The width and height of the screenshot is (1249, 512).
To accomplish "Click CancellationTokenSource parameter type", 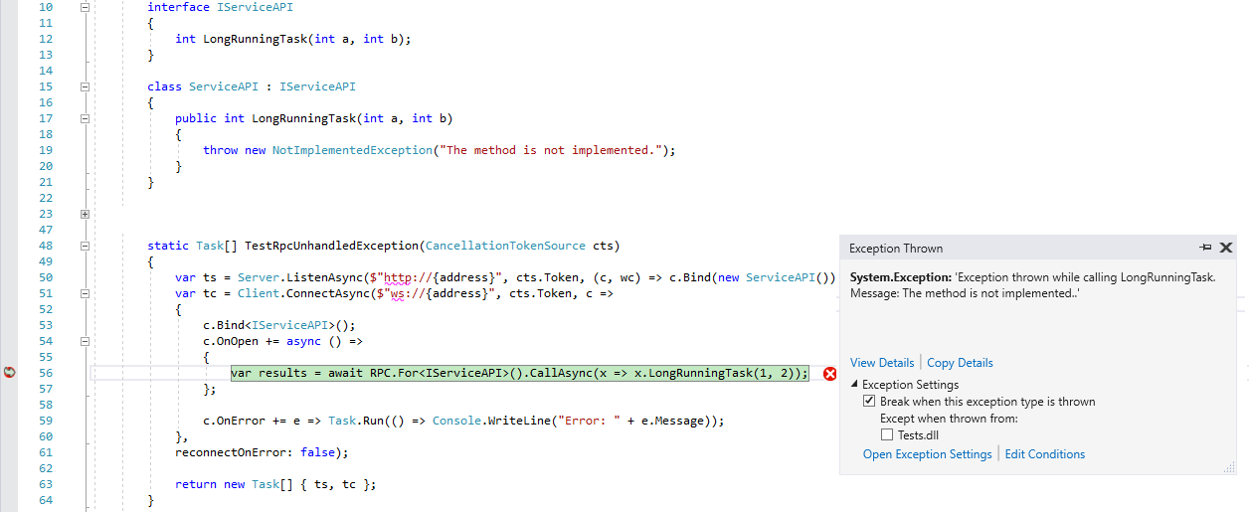I will [x=506, y=246].
